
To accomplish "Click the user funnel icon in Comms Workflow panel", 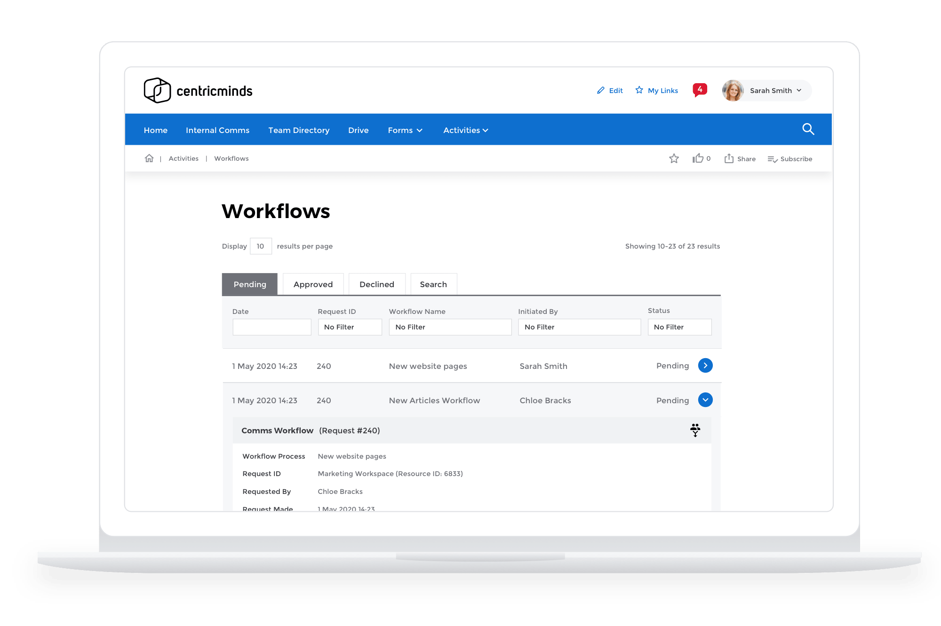I will pos(695,430).
